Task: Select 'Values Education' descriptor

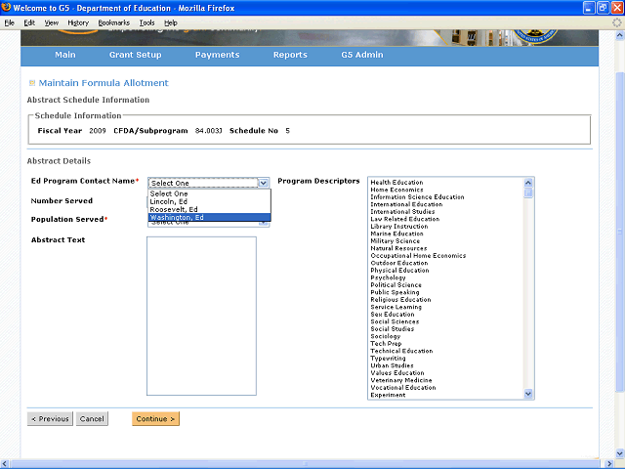Action: (x=397, y=372)
